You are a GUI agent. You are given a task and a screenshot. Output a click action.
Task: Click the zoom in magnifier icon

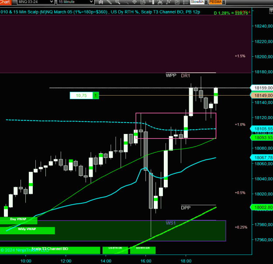coord(117,2)
